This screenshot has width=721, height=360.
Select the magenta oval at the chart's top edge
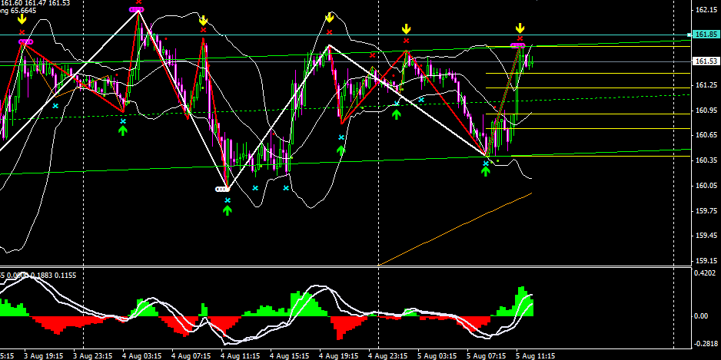pyautogui.click(x=138, y=9)
